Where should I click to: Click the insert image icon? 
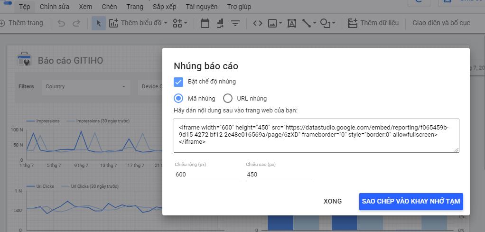[272, 23]
